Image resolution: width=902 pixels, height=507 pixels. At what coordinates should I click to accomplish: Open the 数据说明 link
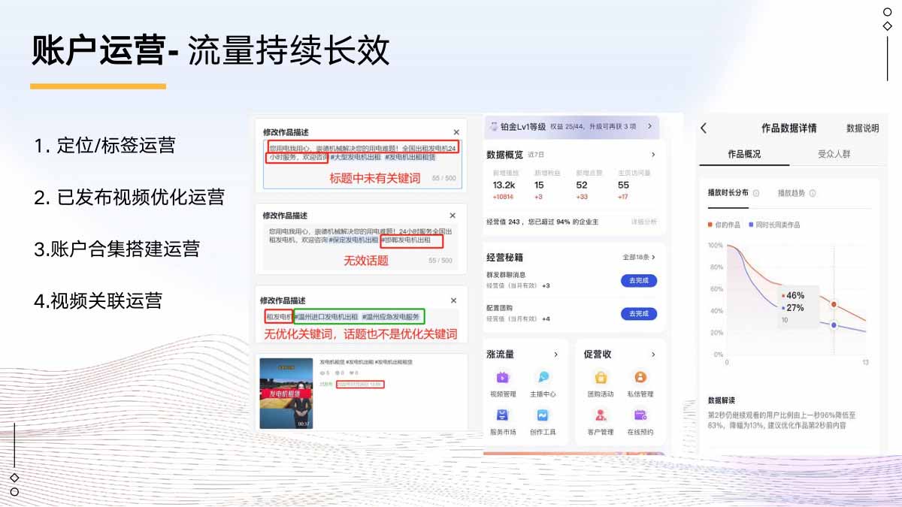tap(862, 128)
